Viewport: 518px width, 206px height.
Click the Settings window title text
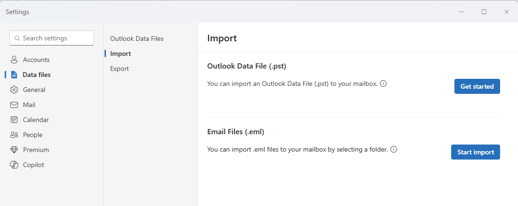[17, 12]
